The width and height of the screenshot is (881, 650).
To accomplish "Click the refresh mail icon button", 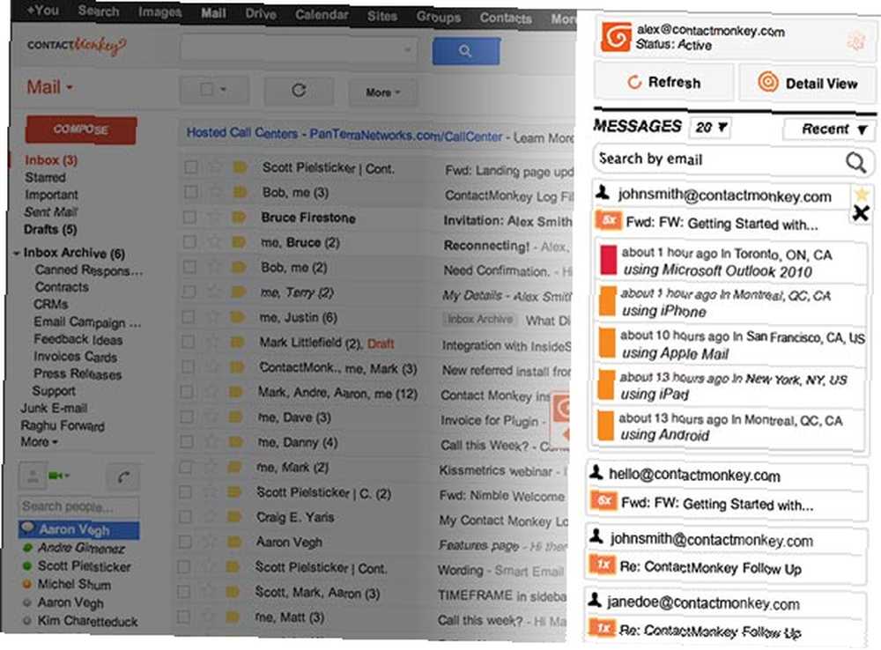I will (299, 91).
